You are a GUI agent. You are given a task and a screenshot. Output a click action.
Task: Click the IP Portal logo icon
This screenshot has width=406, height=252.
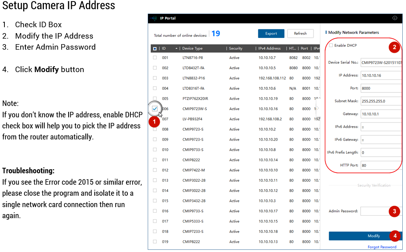coord(154,18)
